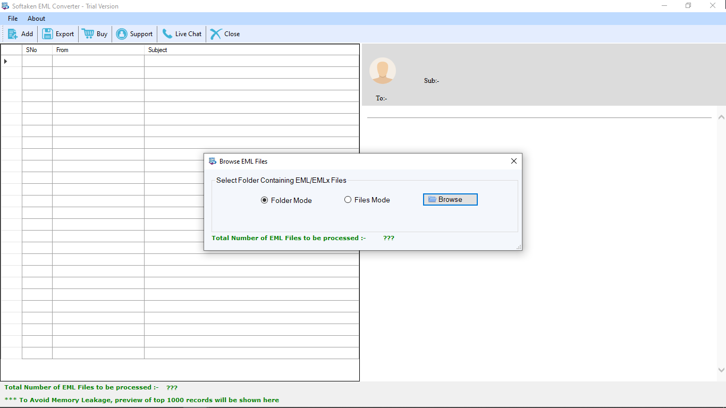This screenshot has width=726, height=408.
Task: Click the SNo column header
Action: [37, 50]
